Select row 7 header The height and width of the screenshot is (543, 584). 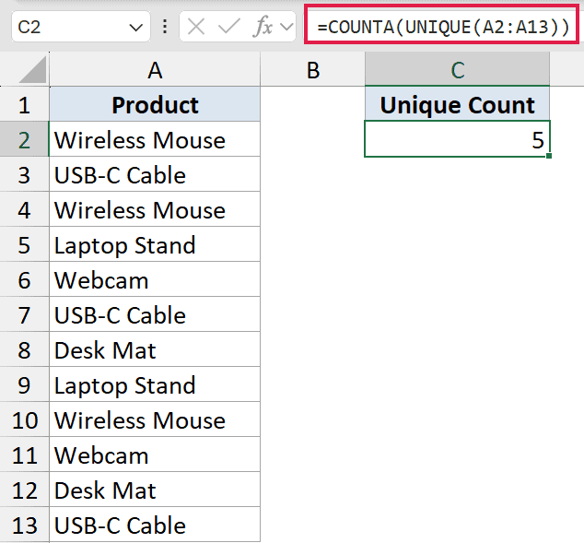(x=24, y=314)
